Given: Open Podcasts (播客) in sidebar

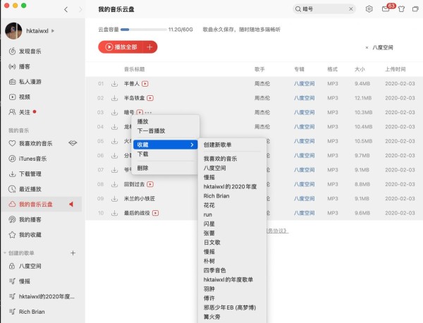Looking at the screenshot, I should (20, 66).
